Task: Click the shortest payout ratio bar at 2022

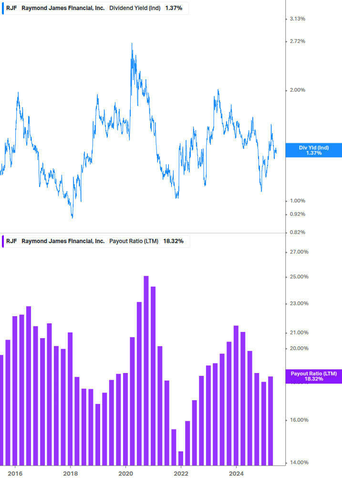Action: tap(181, 459)
